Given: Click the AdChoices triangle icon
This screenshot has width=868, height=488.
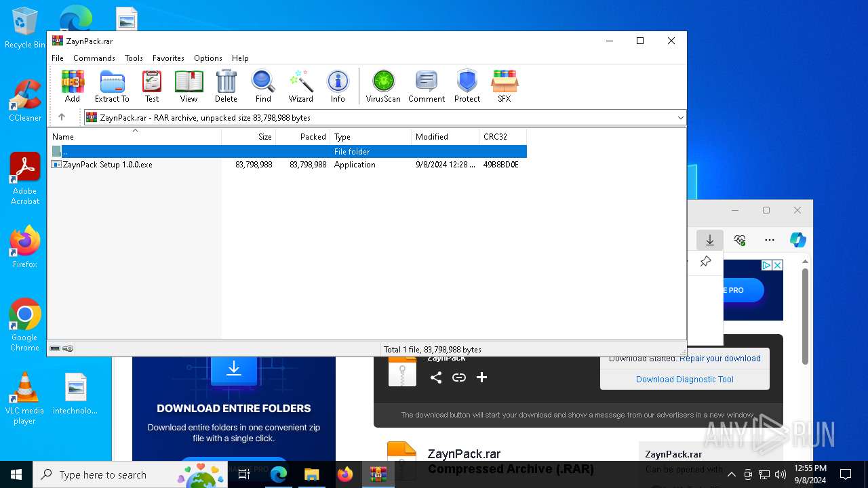Looking at the screenshot, I should [x=767, y=265].
